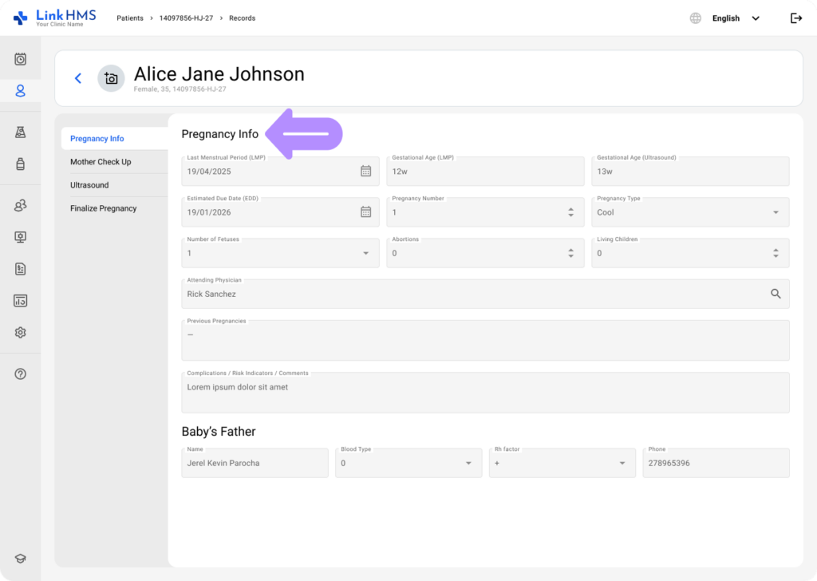817x581 pixels.
Task: Click the Patients breadcrumb link
Action: [x=130, y=18]
